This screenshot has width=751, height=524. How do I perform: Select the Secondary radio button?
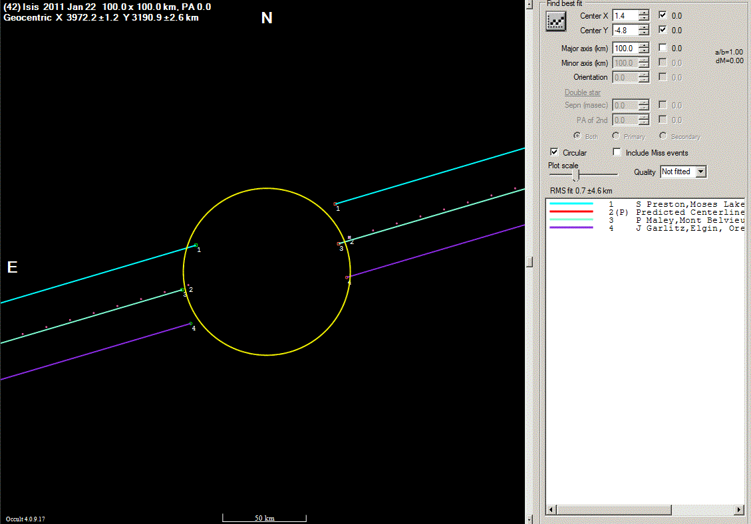pyautogui.click(x=663, y=136)
